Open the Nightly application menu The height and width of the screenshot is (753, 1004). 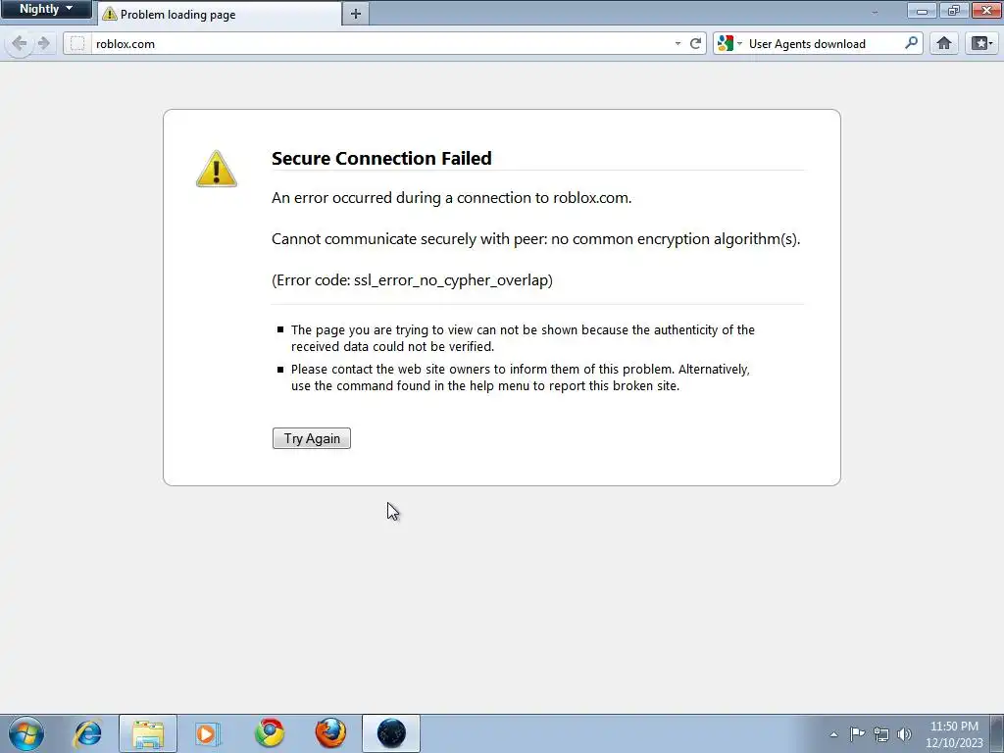[x=46, y=9]
